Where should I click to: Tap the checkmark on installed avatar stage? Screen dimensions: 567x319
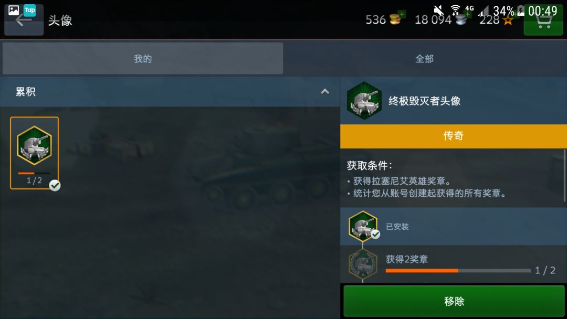[x=376, y=234]
